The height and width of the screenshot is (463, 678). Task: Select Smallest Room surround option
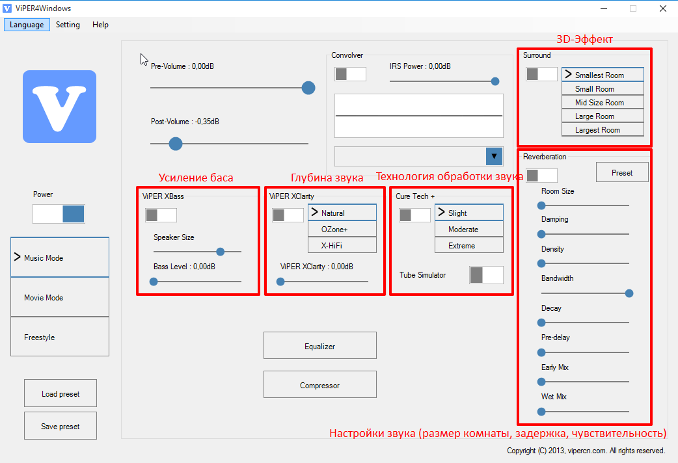pos(603,74)
